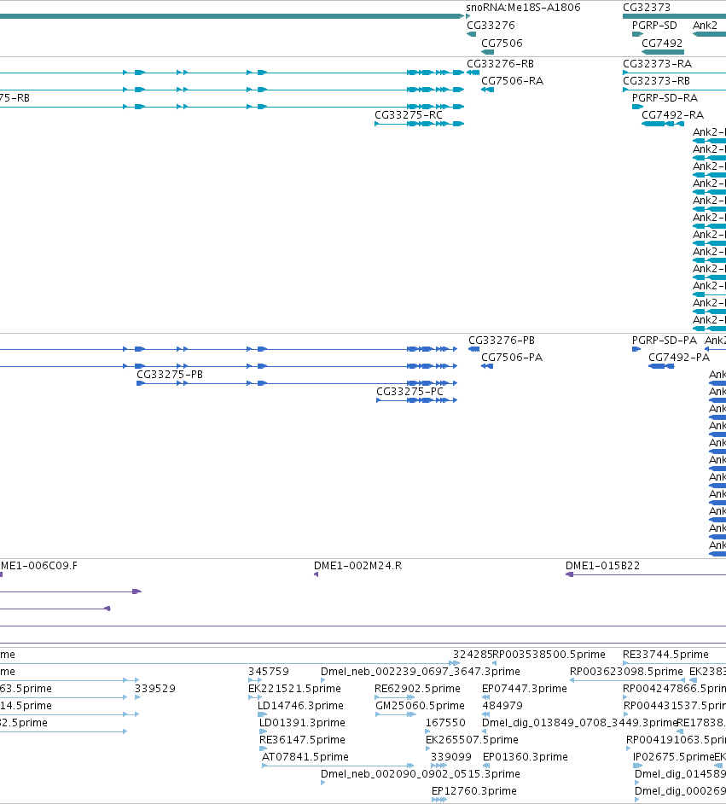This screenshot has height=804, width=726.
Task: Select protein CG33276-PB label
Action: [x=502, y=341]
